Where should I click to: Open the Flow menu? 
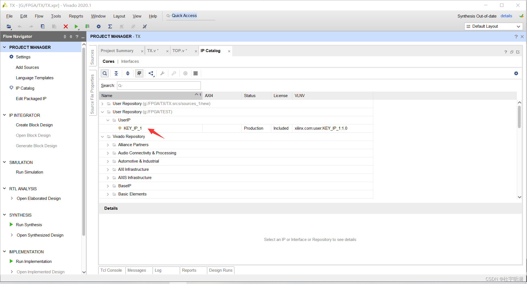(x=39, y=16)
